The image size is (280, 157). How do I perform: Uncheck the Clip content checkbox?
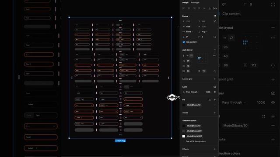[x=184, y=42]
